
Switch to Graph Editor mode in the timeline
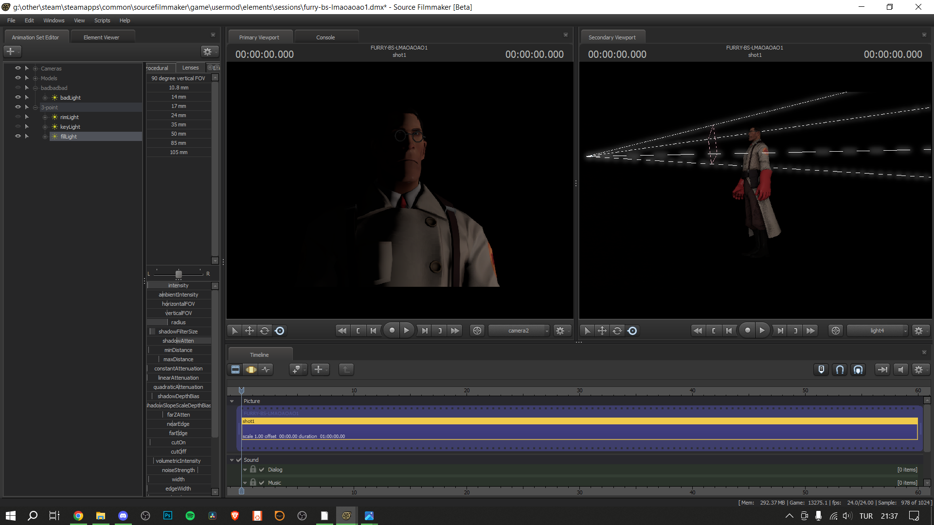tap(266, 369)
